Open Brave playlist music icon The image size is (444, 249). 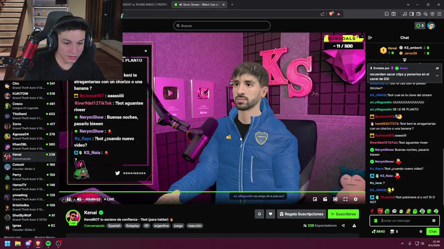click(405, 14)
